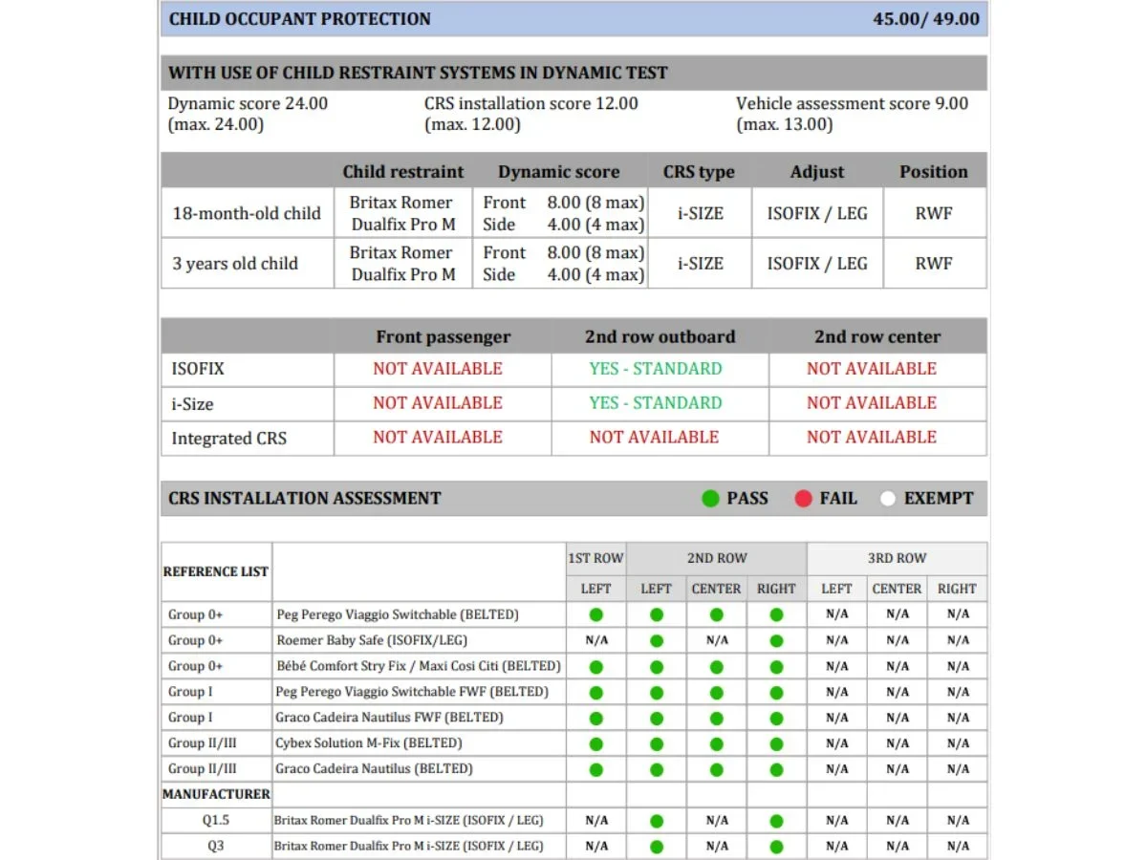Expand the CHILD OCCUPANT PROTECTION section header
Screen dimensions: 1147x860
(299, 18)
